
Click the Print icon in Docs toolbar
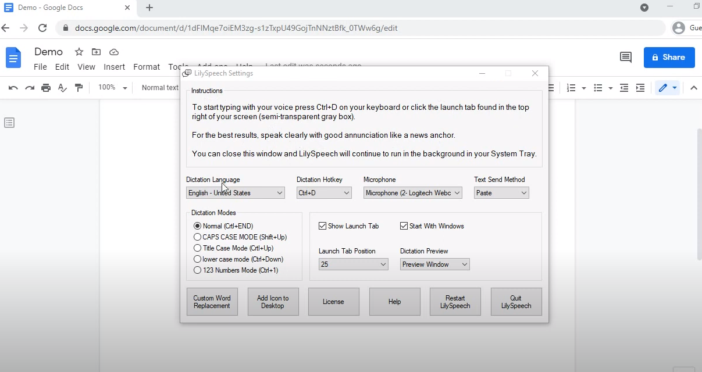tap(46, 88)
